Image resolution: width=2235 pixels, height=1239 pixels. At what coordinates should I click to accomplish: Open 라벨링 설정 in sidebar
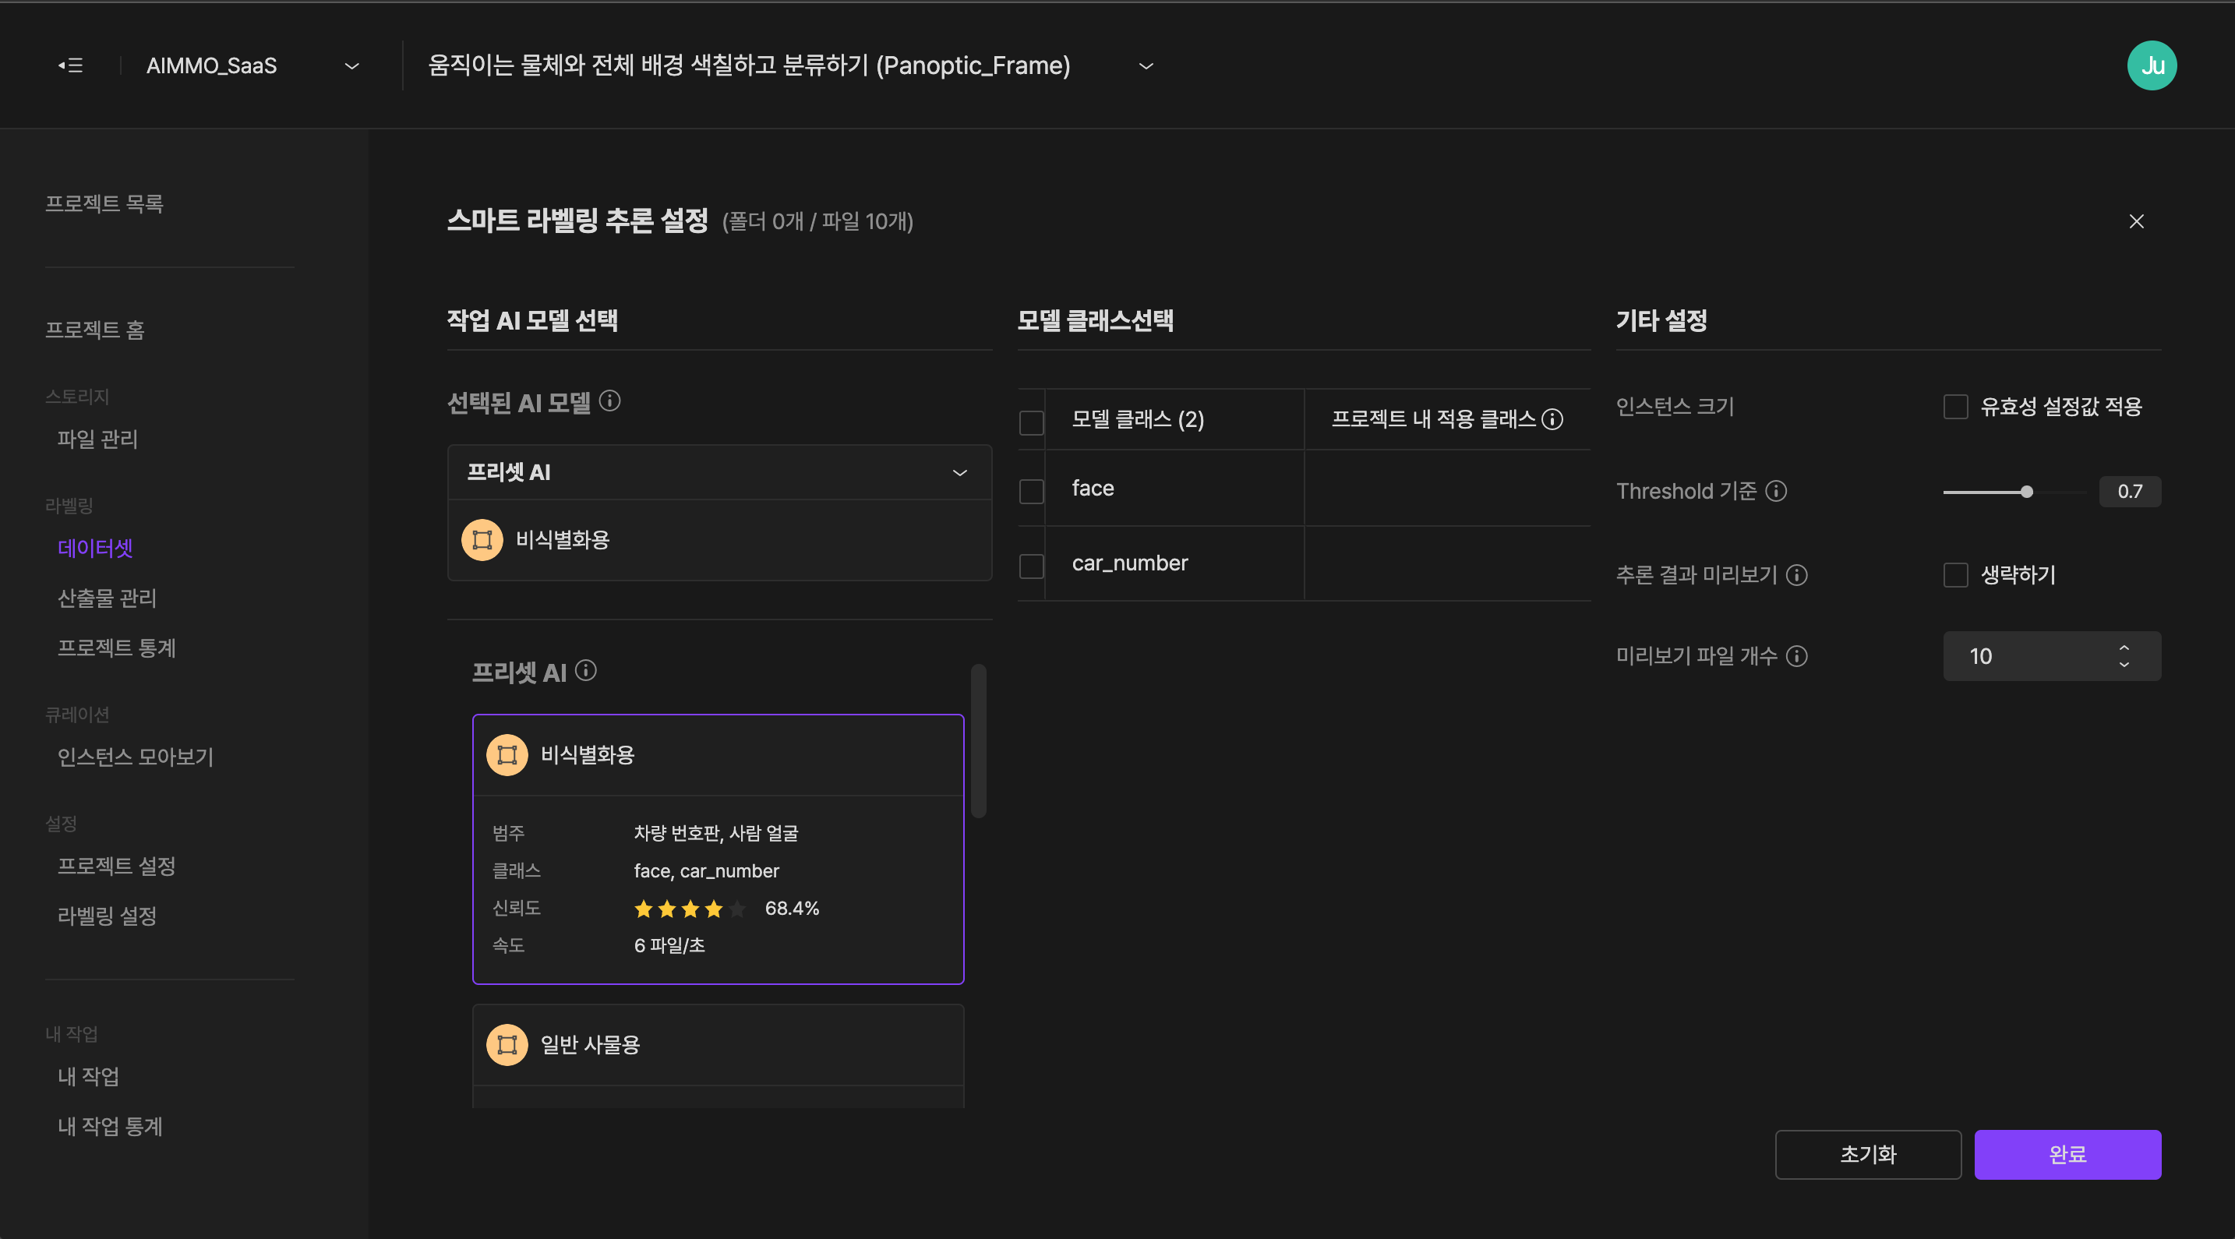pyautogui.click(x=107, y=915)
